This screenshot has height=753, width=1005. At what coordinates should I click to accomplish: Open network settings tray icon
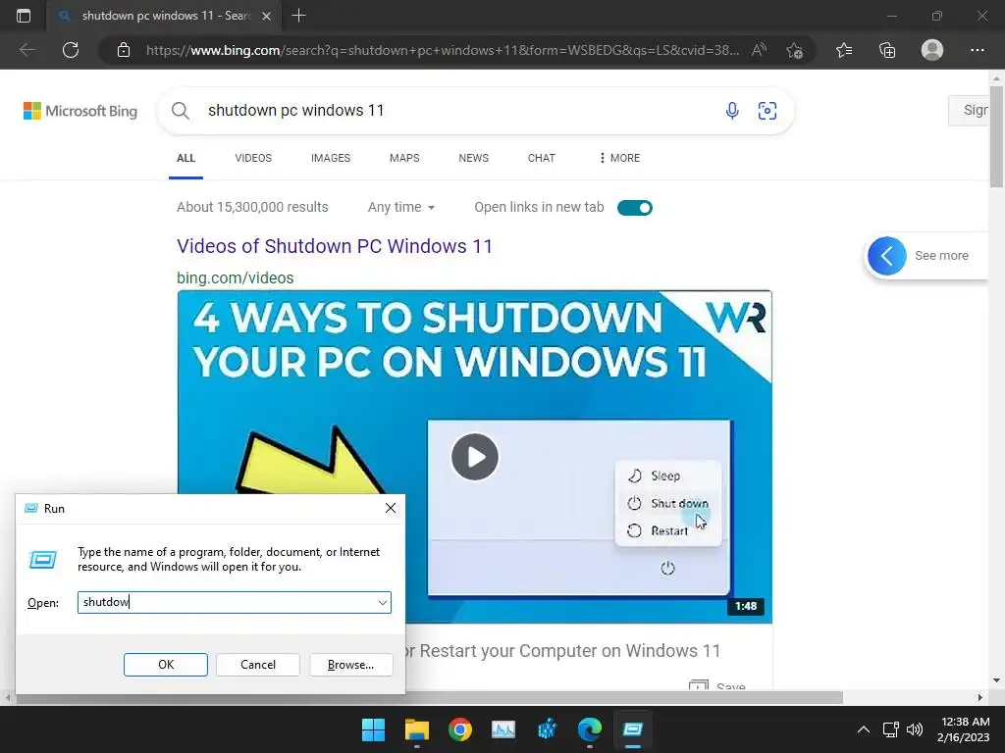coord(890,729)
